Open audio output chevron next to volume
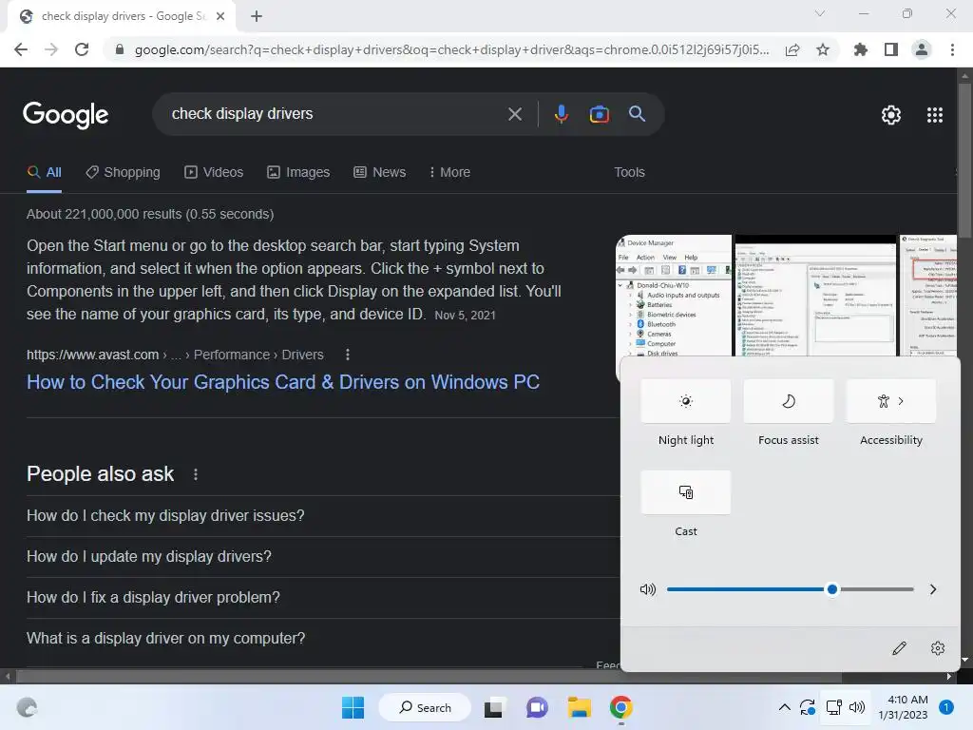Image resolution: width=973 pixels, height=730 pixels. tap(933, 589)
